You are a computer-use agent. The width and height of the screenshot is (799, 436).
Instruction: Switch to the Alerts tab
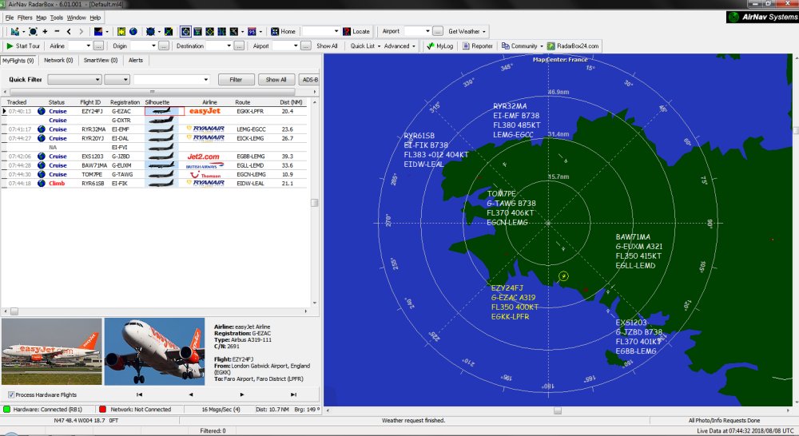pyautogui.click(x=136, y=60)
